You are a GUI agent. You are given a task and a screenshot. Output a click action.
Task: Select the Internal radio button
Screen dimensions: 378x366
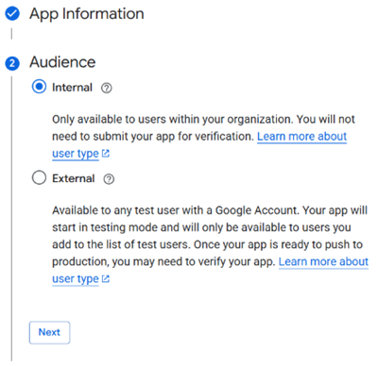pyautogui.click(x=39, y=87)
